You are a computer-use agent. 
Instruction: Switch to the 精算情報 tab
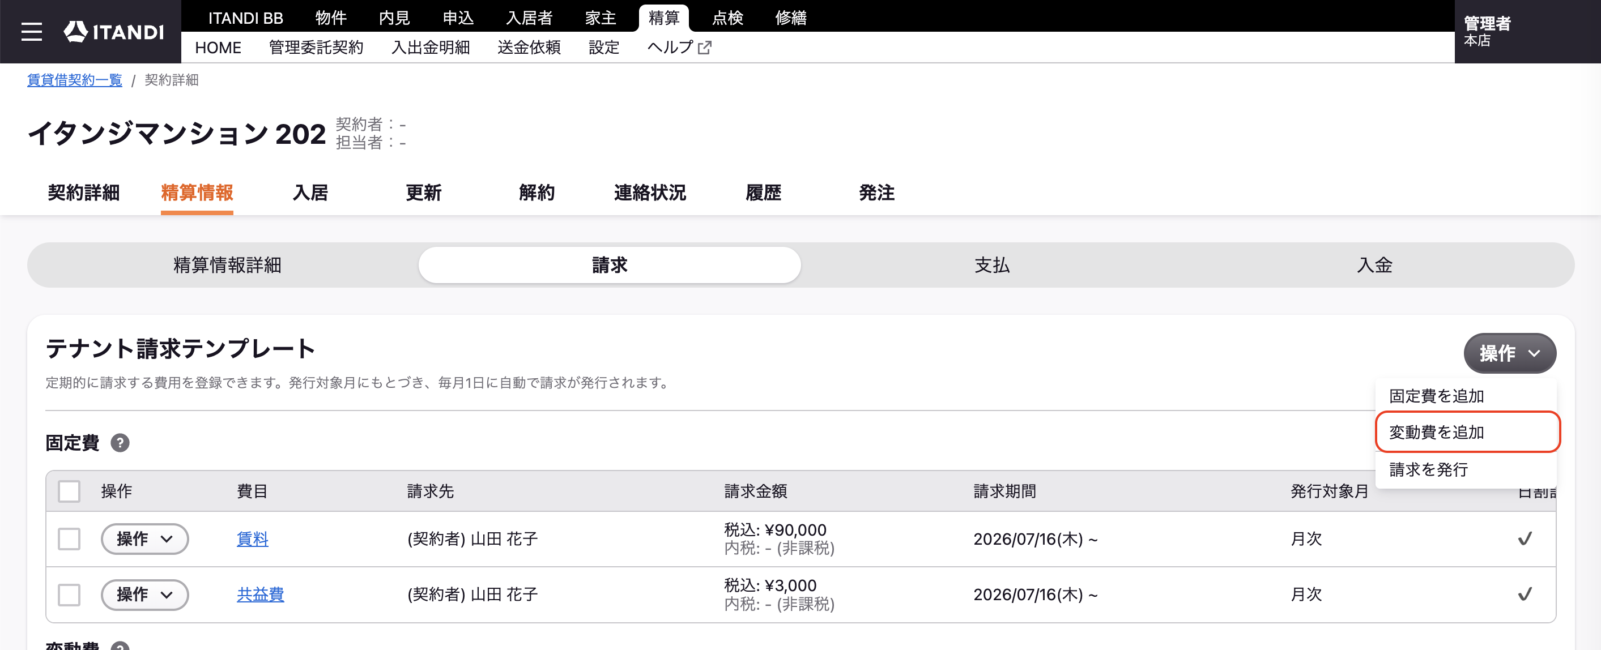(197, 193)
